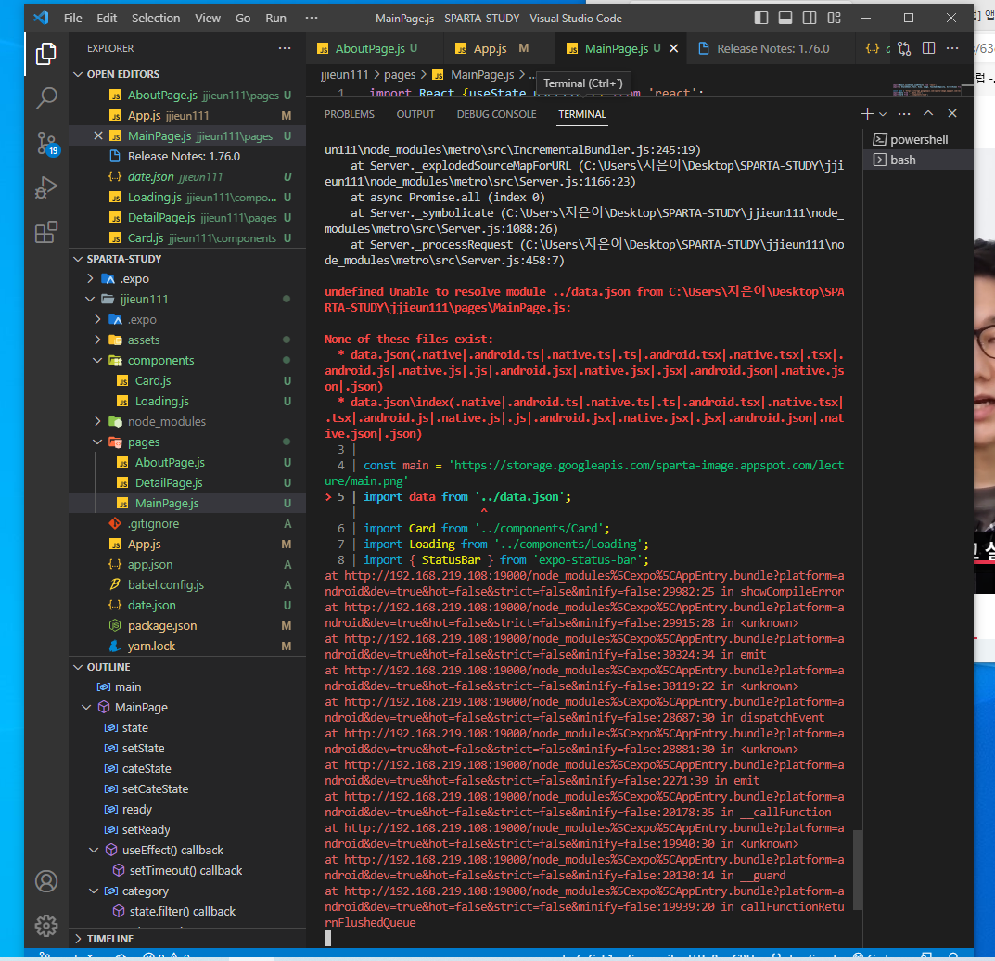Viewport: 995px width, 961px height.
Task: Select setCateState in the outline
Action: (155, 789)
